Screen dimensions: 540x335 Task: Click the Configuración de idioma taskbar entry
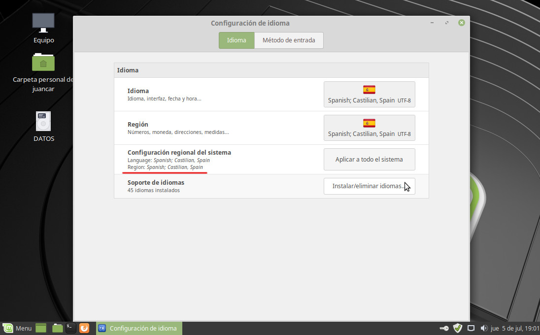coord(139,328)
